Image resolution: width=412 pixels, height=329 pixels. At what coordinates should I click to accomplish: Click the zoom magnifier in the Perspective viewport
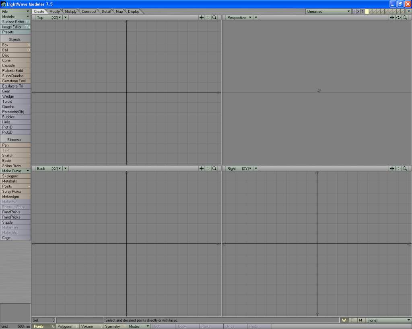pyautogui.click(x=405, y=18)
